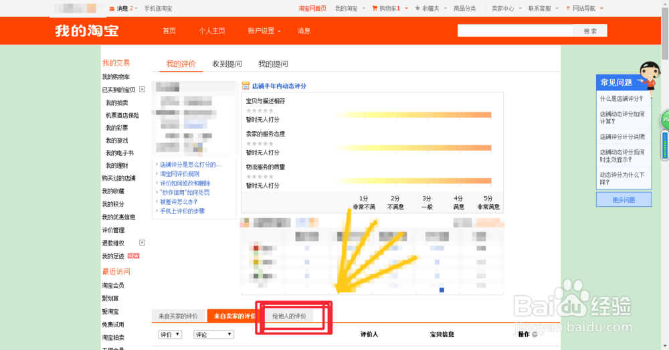
Task: Open the 消息 envelope icon in top bar
Action: (112, 9)
